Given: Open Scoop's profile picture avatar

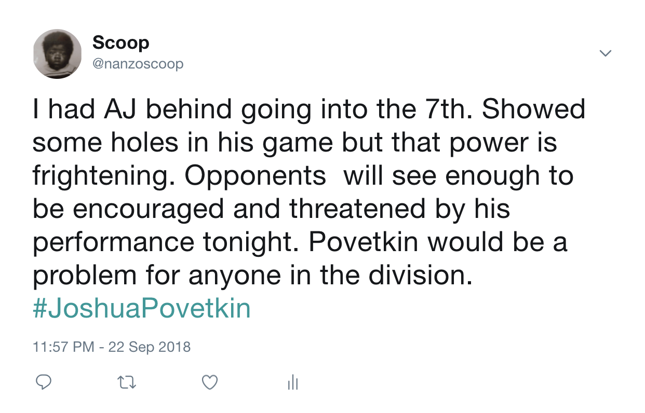Looking at the screenshot, I should coord(57,54).
